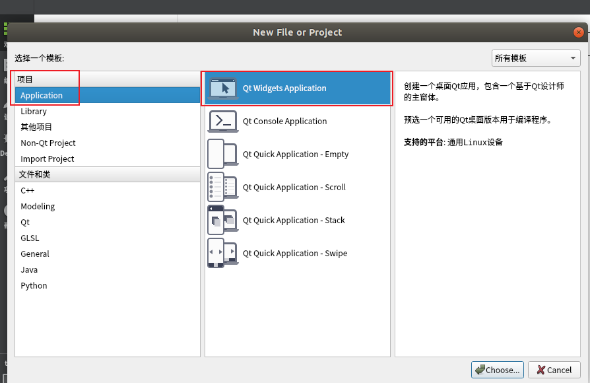This screenshot has height=383, width=590.
Task: Select the Import Project category
Action: 108,158
